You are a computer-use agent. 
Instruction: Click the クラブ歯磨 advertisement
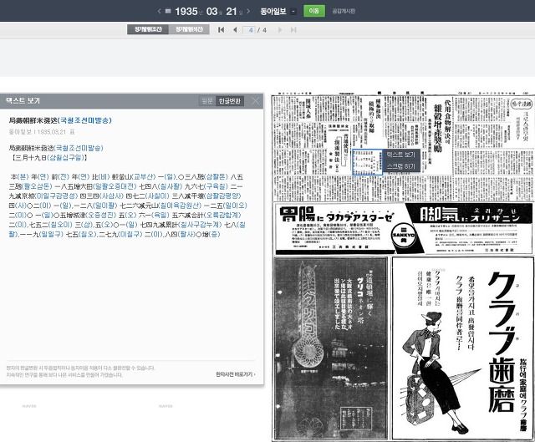point(462,348)
